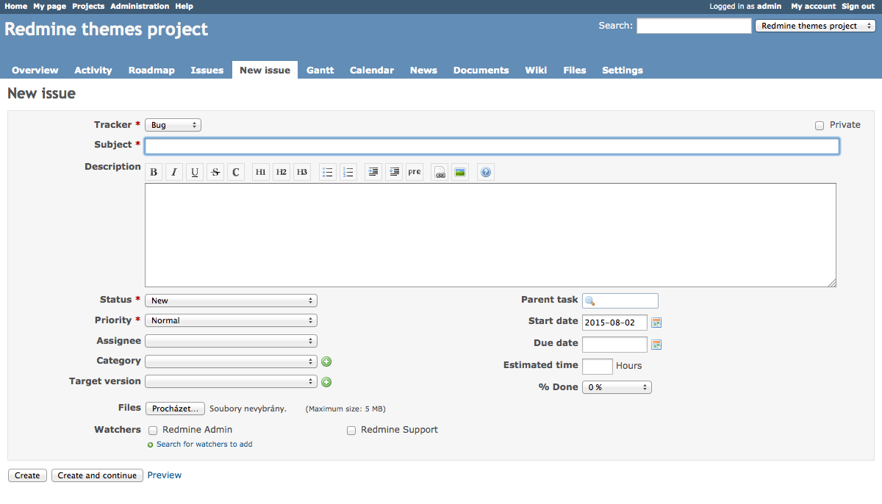
Task: Click the Estimated time hours field
Action: pos(598,366)
